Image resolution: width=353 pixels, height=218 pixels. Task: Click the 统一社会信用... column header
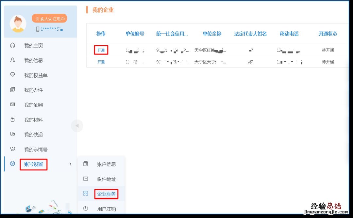tap(172, 34)
